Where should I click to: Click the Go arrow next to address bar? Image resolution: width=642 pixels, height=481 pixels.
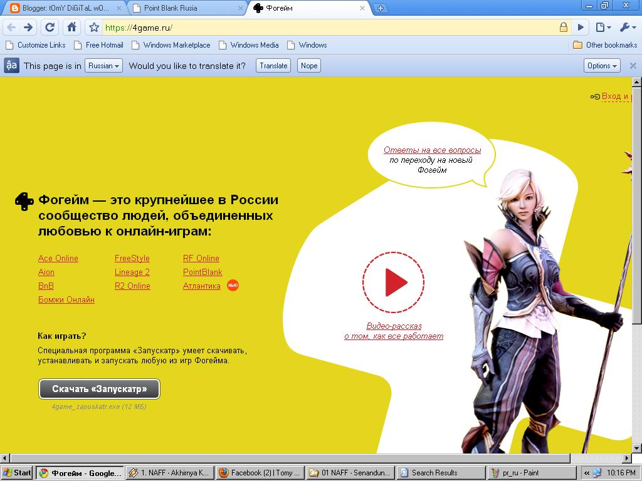(581, 28)
